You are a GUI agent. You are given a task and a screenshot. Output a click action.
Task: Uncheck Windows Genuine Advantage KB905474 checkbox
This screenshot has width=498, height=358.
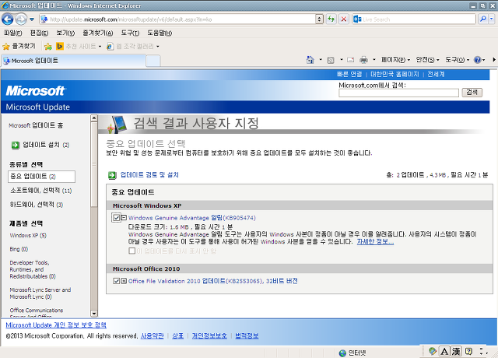coord(116,218)
